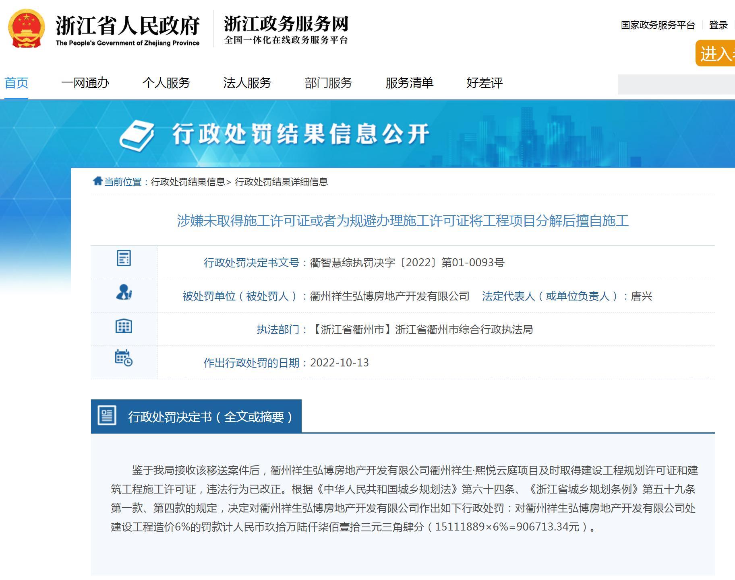Screen dimensions: 735x580
Task: Click the 行政处罚结果信息公开 banner title
Action: pyautogui.click(x=301, y=134)
